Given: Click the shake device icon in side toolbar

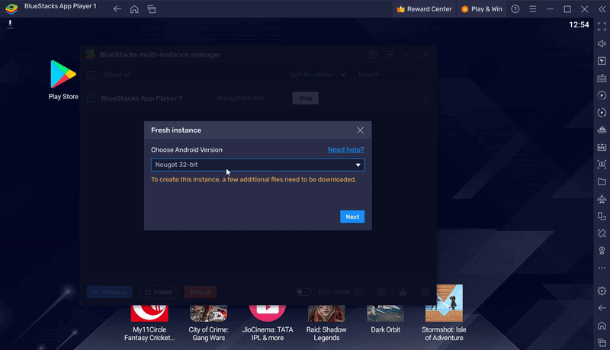Looking at the screenshot, I should point(602,233).
